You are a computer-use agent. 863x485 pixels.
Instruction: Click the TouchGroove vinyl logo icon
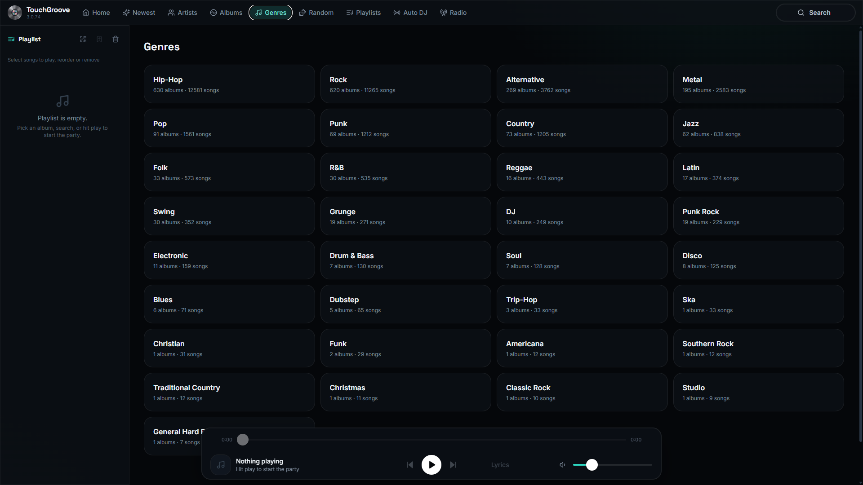tap(15, 13)
